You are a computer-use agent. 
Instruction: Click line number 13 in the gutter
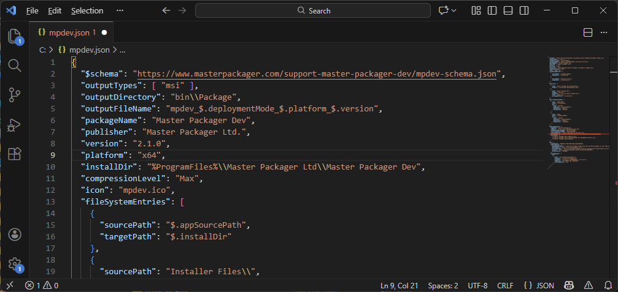(x=50, y=201)
